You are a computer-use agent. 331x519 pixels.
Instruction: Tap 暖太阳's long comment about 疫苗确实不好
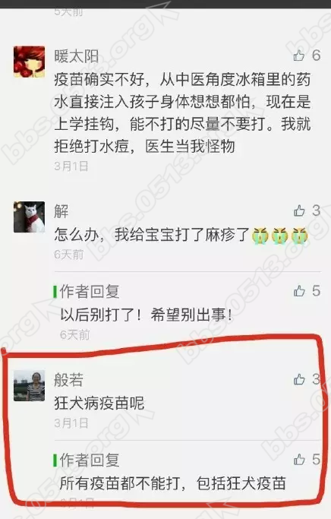182,113
